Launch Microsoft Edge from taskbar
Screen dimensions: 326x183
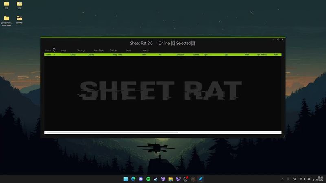[x=133, y=179]
